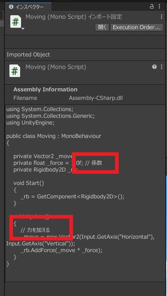Open the Mono Script help reference icon
167x296 pixels.
pyautogui.click(x=154, y=67)
